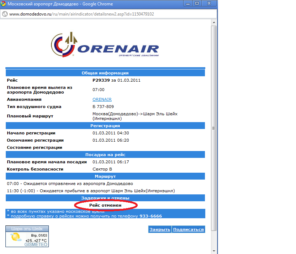
Task: Click the +25..+27 °C temperature text
Action: coord(36,241)
